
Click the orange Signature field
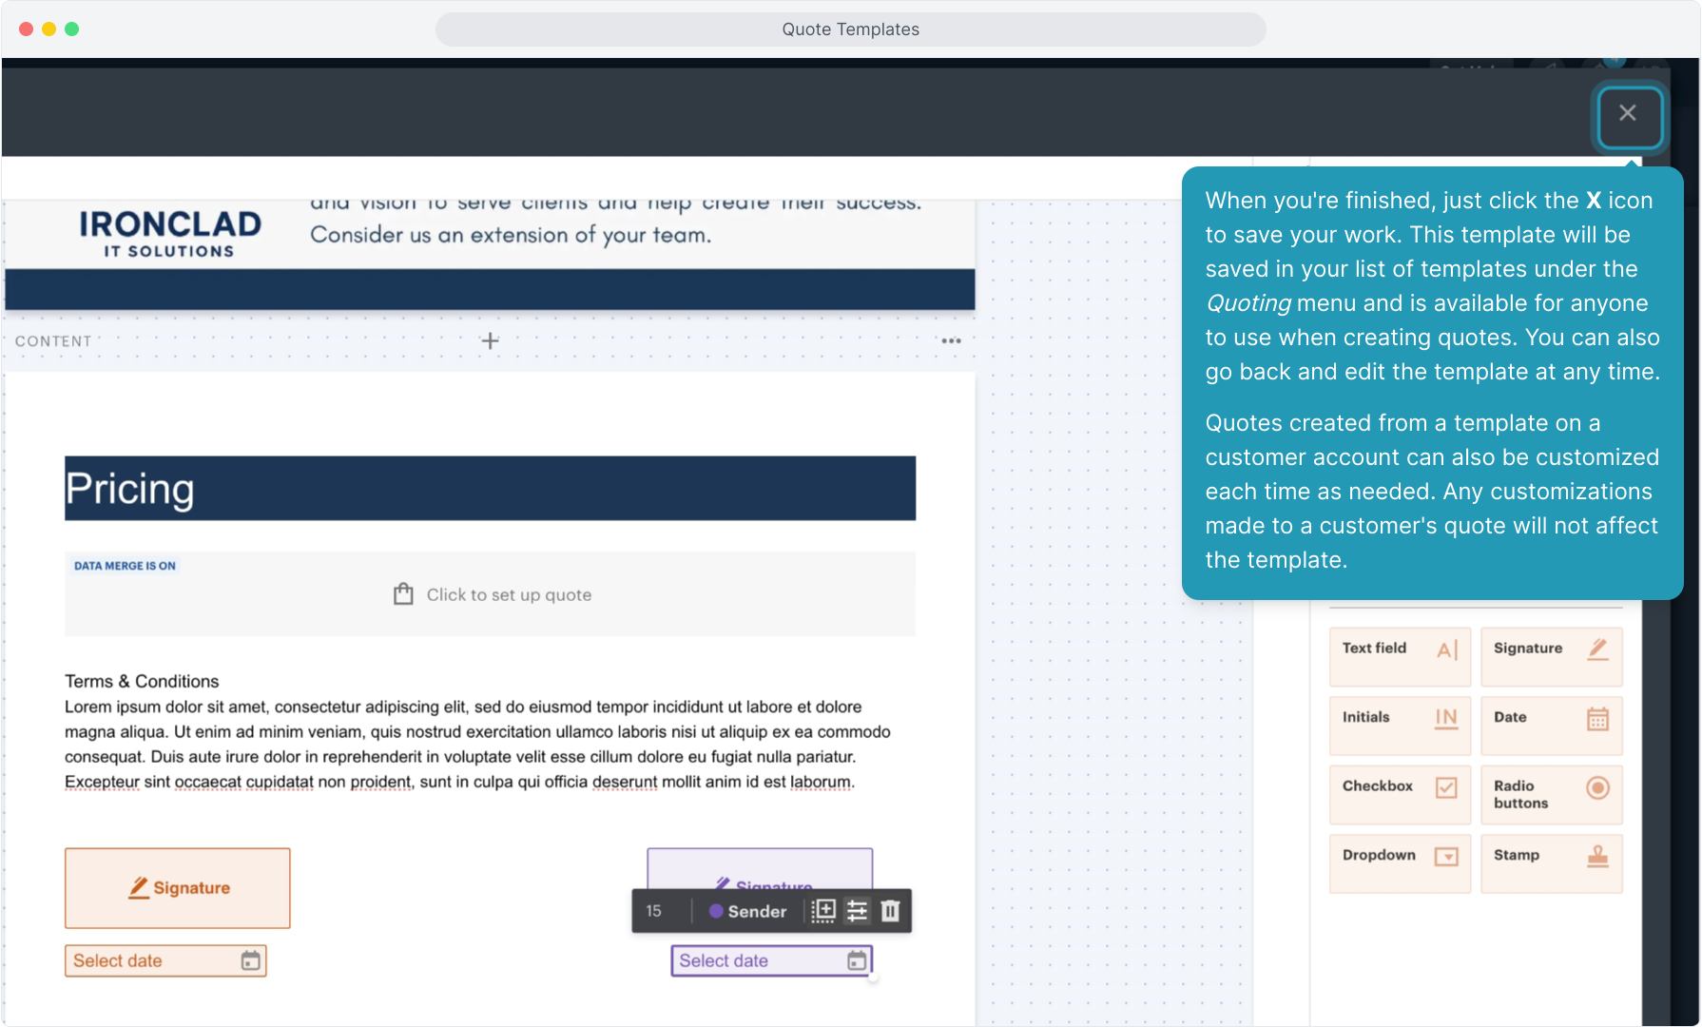[x=178, y=887]
